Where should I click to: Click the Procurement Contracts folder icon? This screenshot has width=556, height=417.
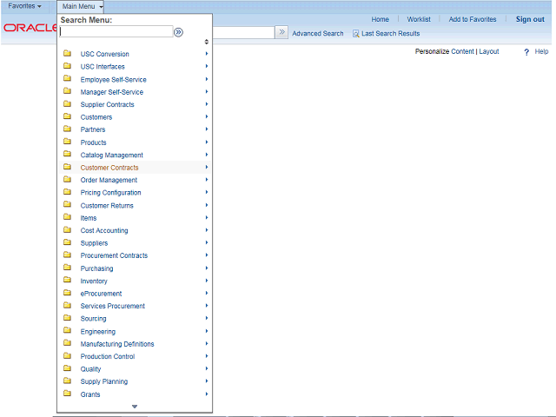[x=67, y=255]
